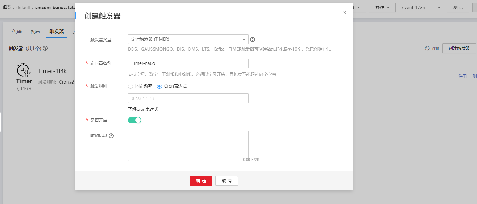Screen dimensions: 477x204
Task: Focus the Cron expression input field
Action: [x=188, y=98]
